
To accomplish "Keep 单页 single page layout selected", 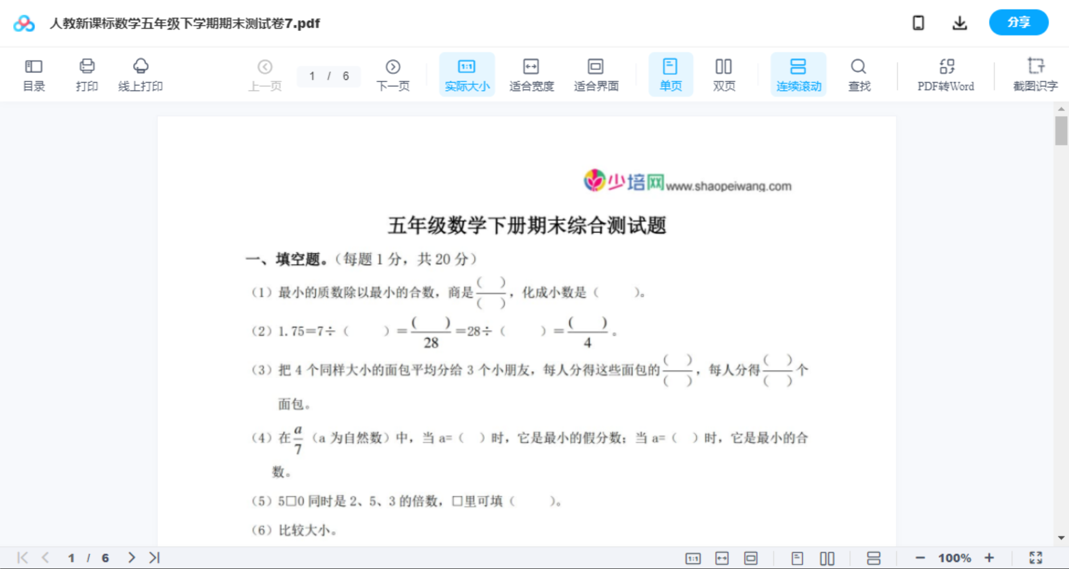I will (x=670, y=74).
